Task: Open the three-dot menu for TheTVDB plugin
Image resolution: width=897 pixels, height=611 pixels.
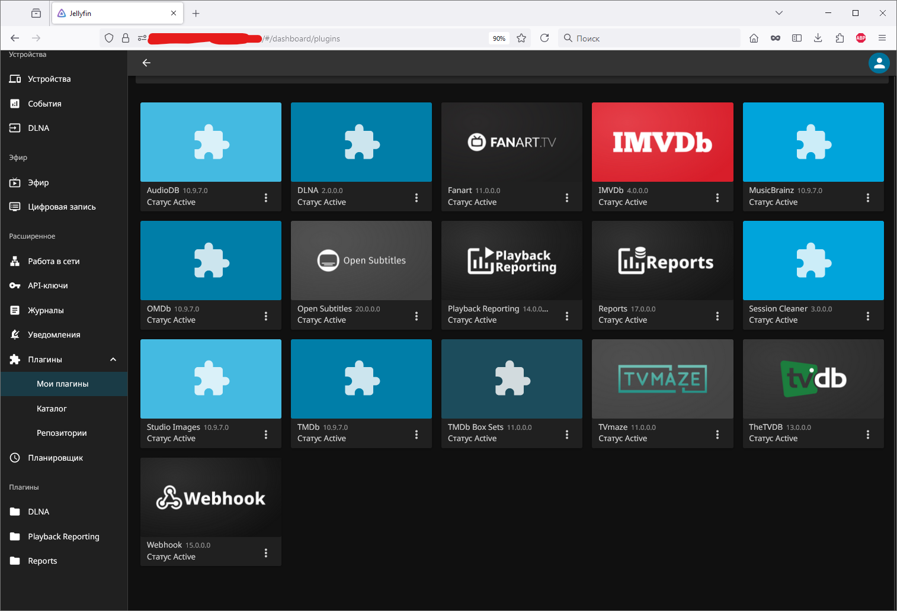Action: point(868,435)
